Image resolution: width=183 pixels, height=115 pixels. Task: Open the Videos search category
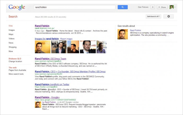click(x=12, y=38)
